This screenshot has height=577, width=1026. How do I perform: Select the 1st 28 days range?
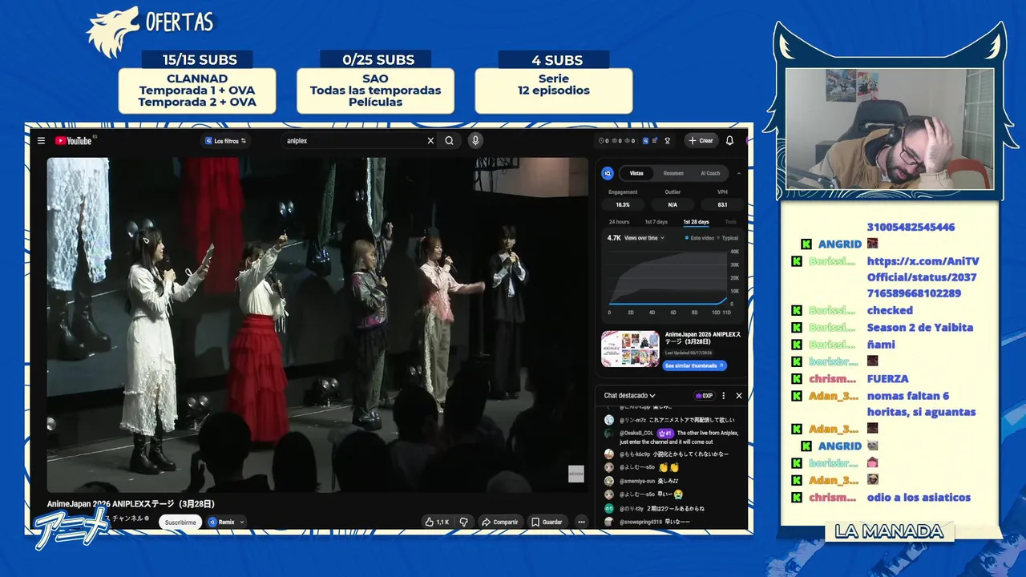click(696, 222)
